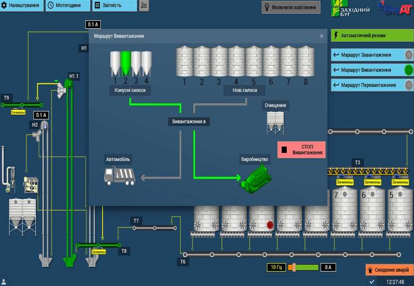Viewport: 414px width, 286px height.
Task: Select new silo number 4
Action: click(236, 61)
